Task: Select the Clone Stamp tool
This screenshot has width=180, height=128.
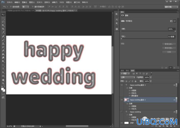Action: pyautogui.click(x=3, y=44)
